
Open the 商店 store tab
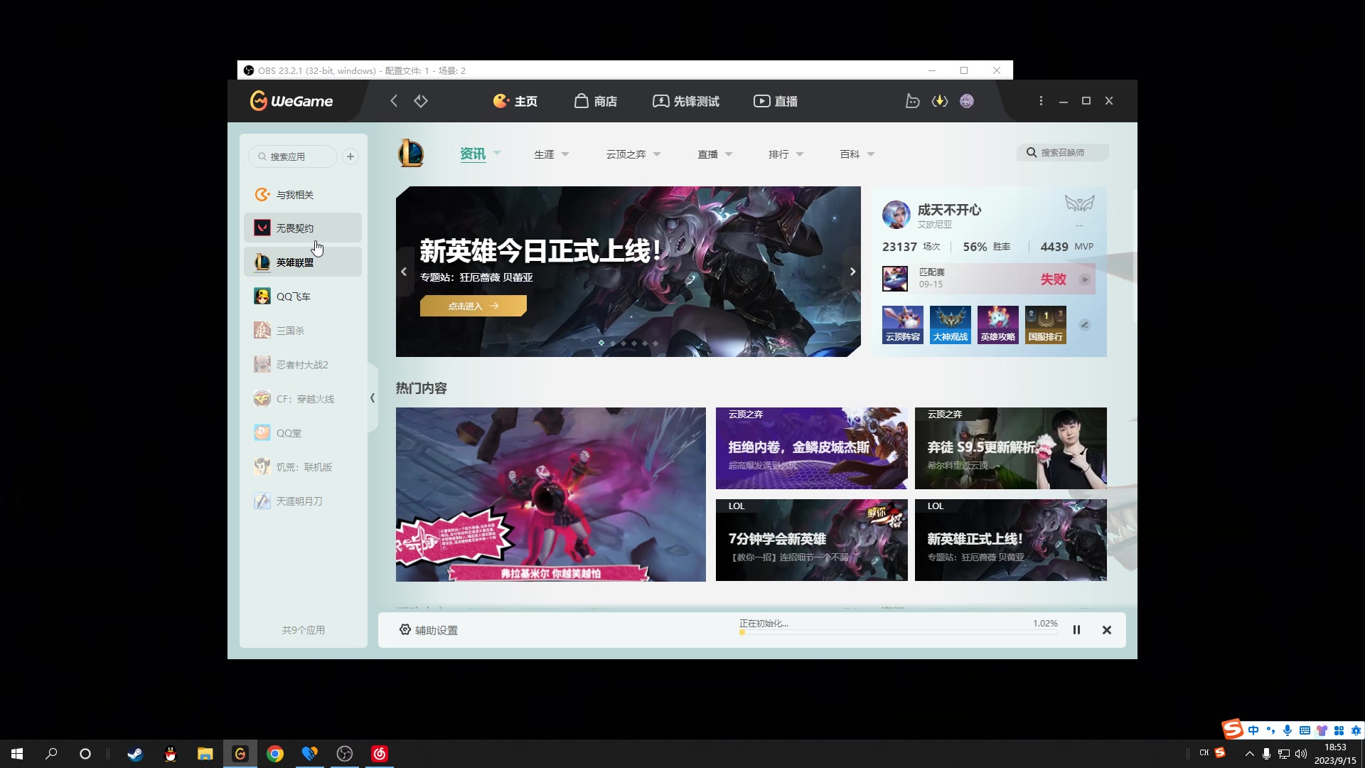(x=596, y=101)
